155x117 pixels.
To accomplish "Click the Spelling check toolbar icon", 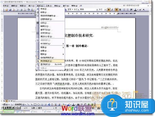I will pos(29,10).
